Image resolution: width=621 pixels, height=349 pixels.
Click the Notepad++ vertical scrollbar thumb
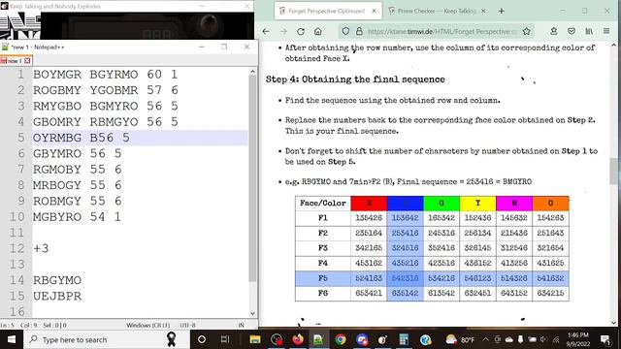tap(252, 178)
